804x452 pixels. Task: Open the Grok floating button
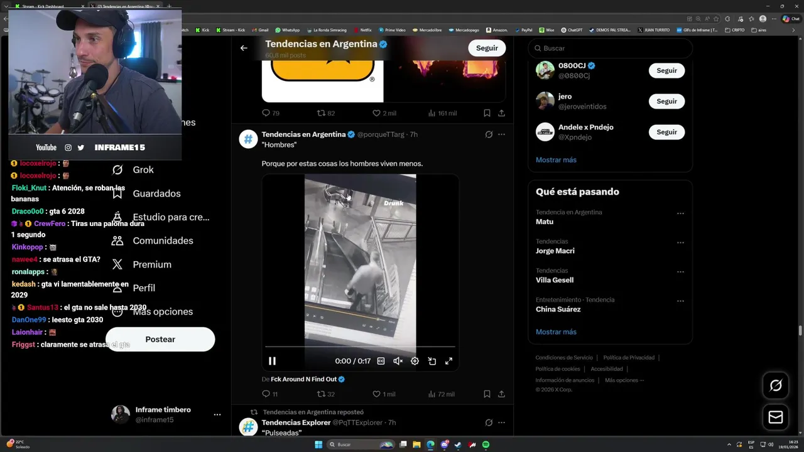(776, 385)
